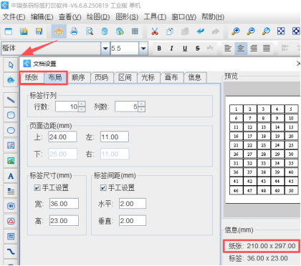Open print preview with the magnifier page icon
The image size is (301, 266).
[90, 31]
